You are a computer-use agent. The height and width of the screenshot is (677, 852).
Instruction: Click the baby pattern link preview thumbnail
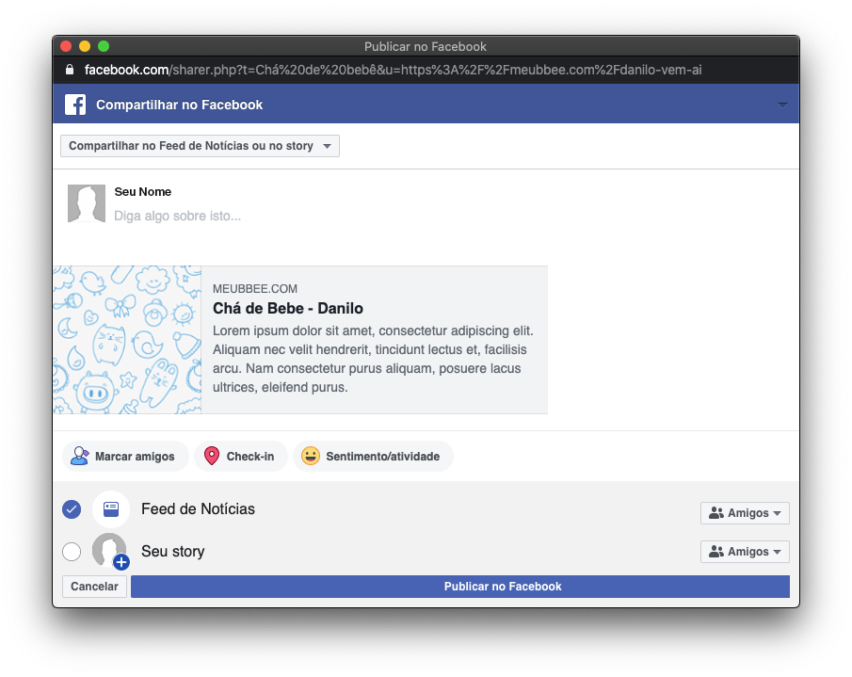pyautogui.click(x=127, y=339)
